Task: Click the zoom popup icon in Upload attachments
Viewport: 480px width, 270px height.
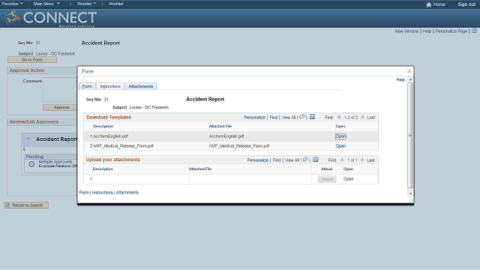Action: (305, 160)
